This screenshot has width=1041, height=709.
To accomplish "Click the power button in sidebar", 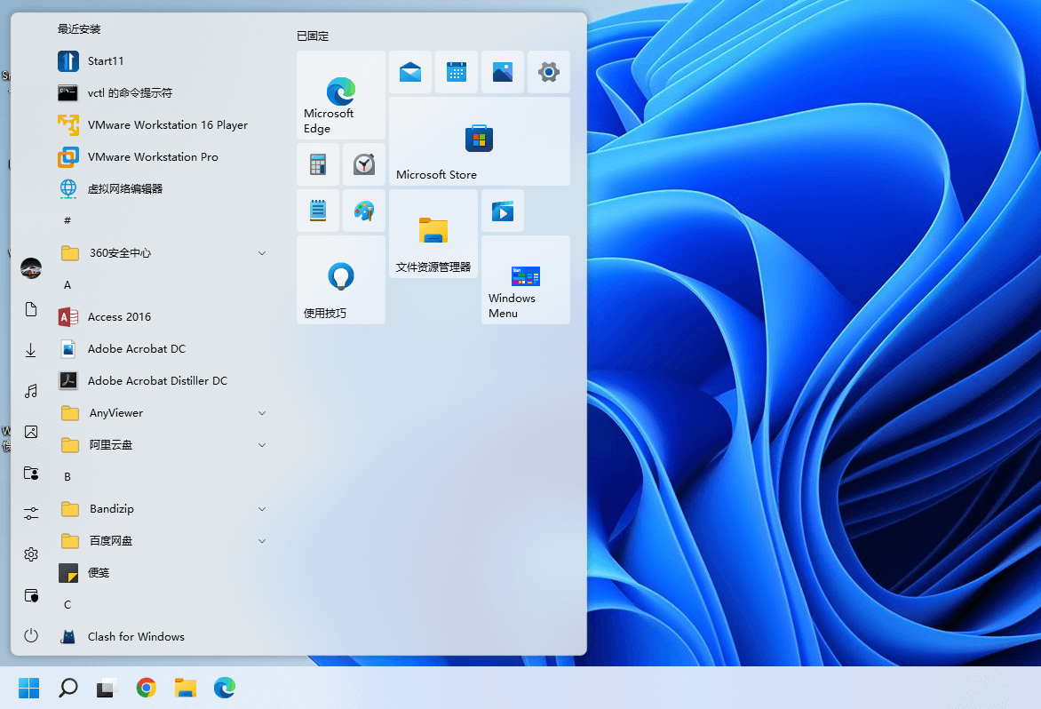I will 31,635.
